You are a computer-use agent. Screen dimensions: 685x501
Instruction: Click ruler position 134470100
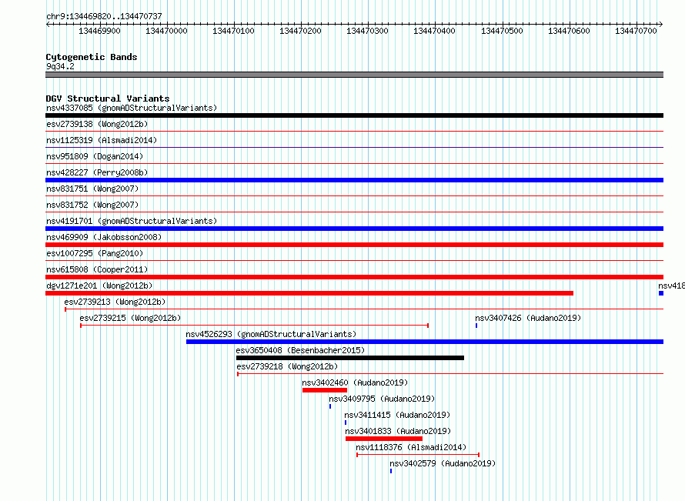coord(233,31)
